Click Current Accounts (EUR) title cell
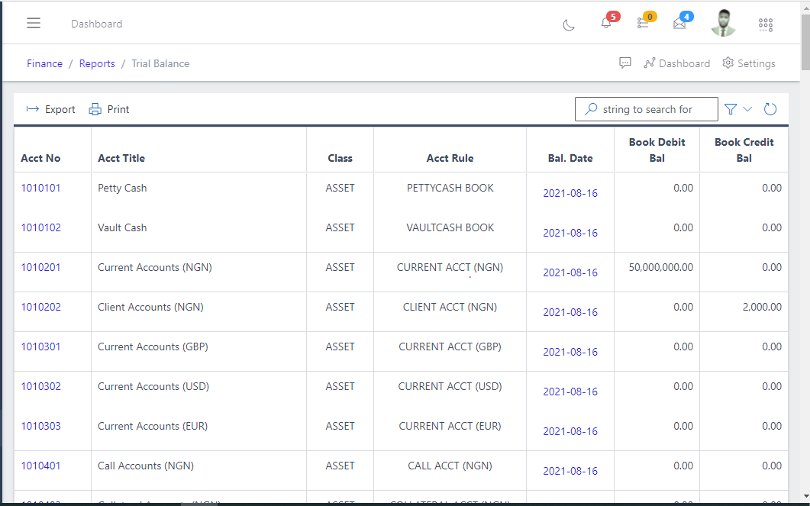This screenshot has height=506, width=810. pos(153,427)
